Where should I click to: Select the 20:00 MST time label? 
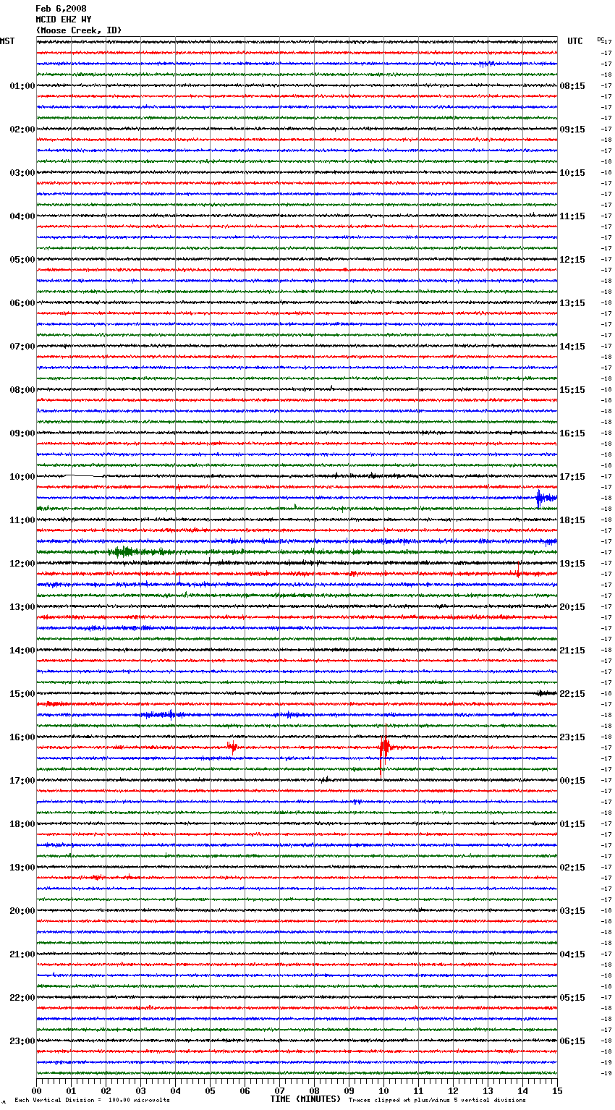tap(22, 911)
